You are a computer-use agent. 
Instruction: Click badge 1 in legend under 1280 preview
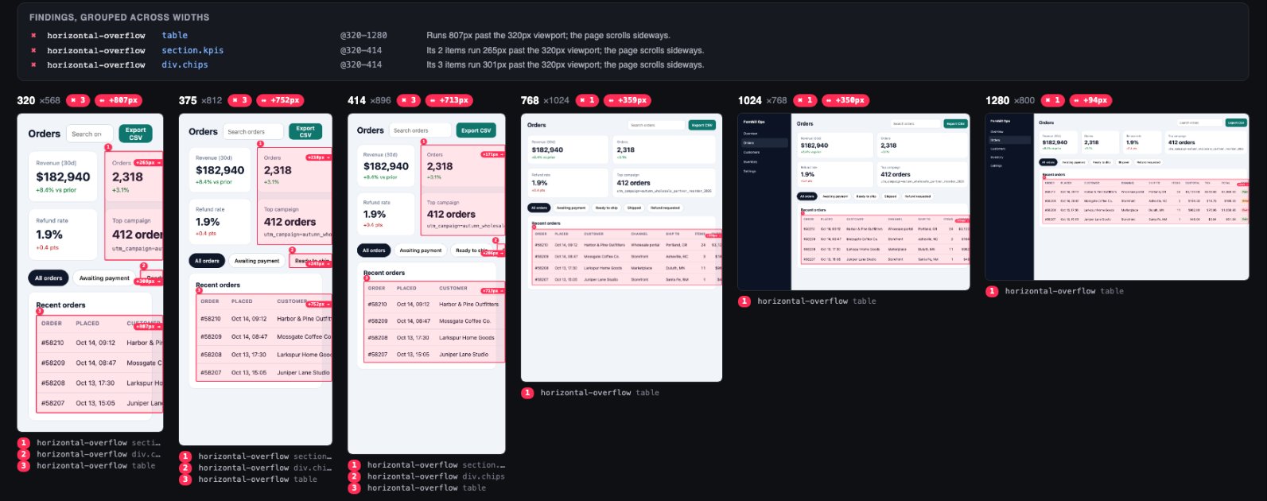point(992,291)
